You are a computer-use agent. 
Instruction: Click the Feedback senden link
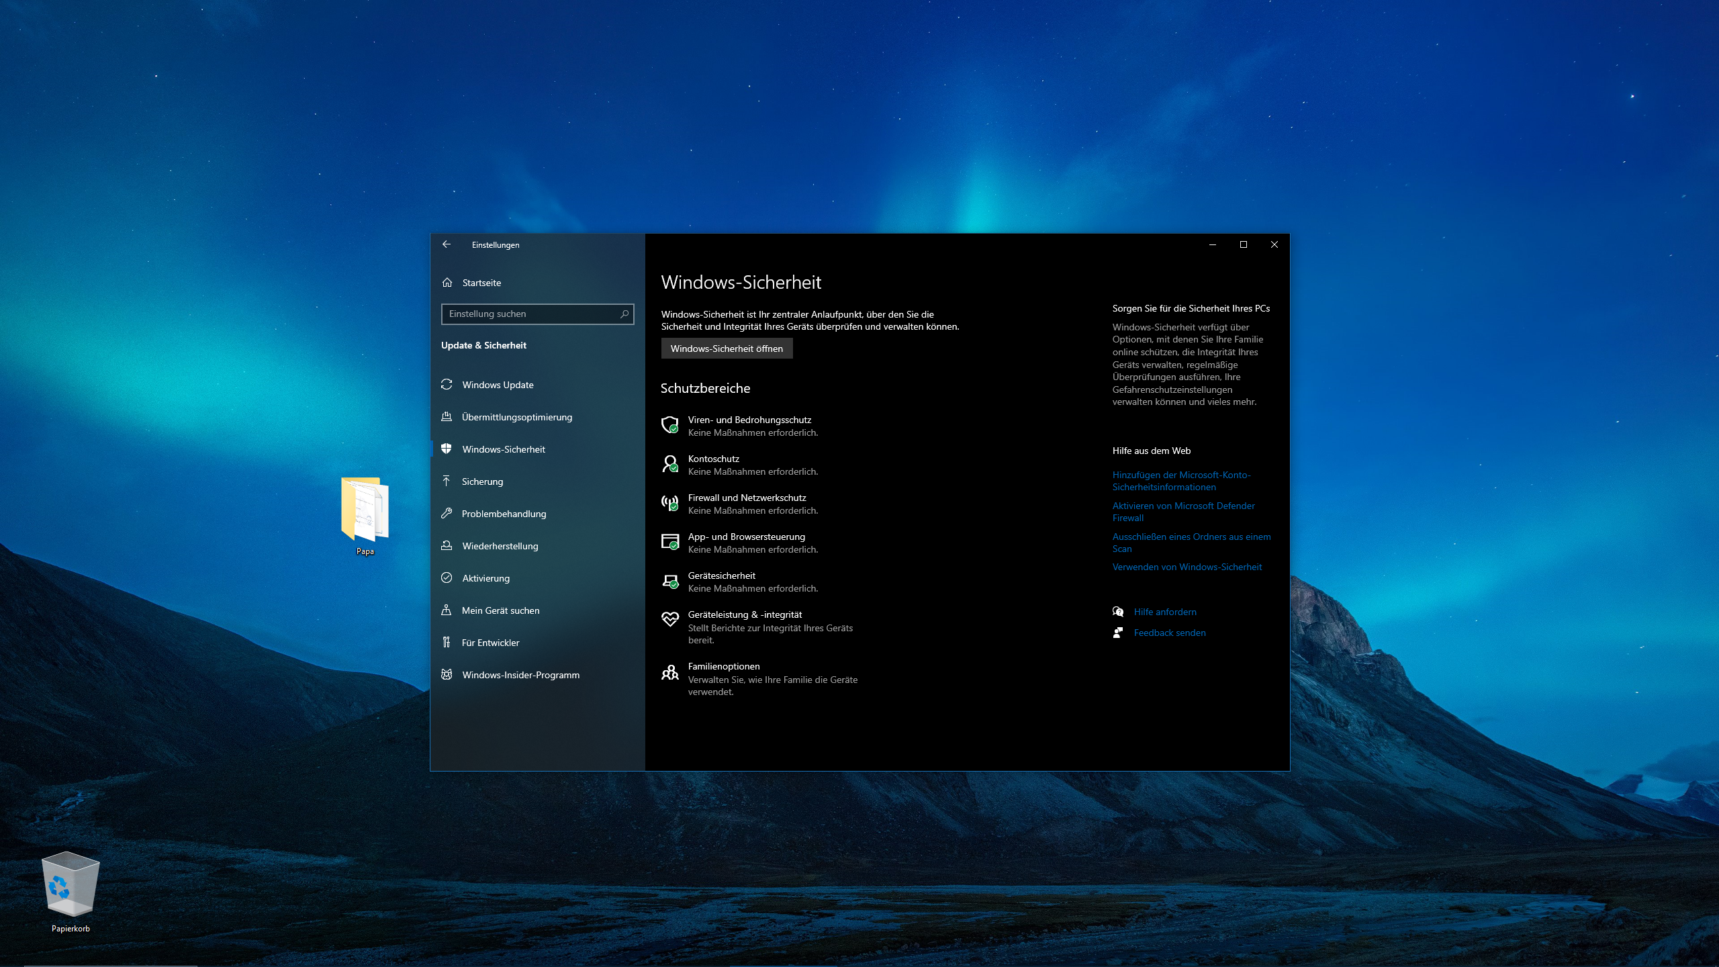(1169, 633)
